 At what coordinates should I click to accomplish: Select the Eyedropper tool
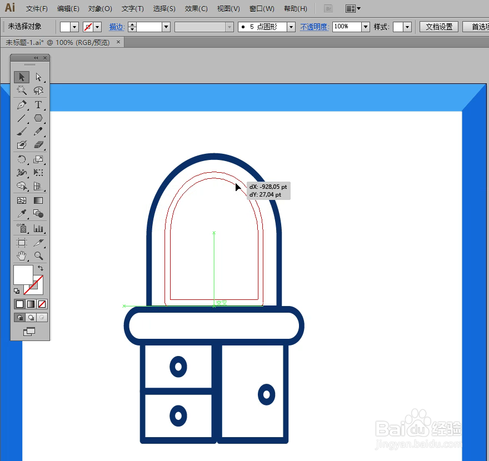pyautogui.click(x=22, y=214)
